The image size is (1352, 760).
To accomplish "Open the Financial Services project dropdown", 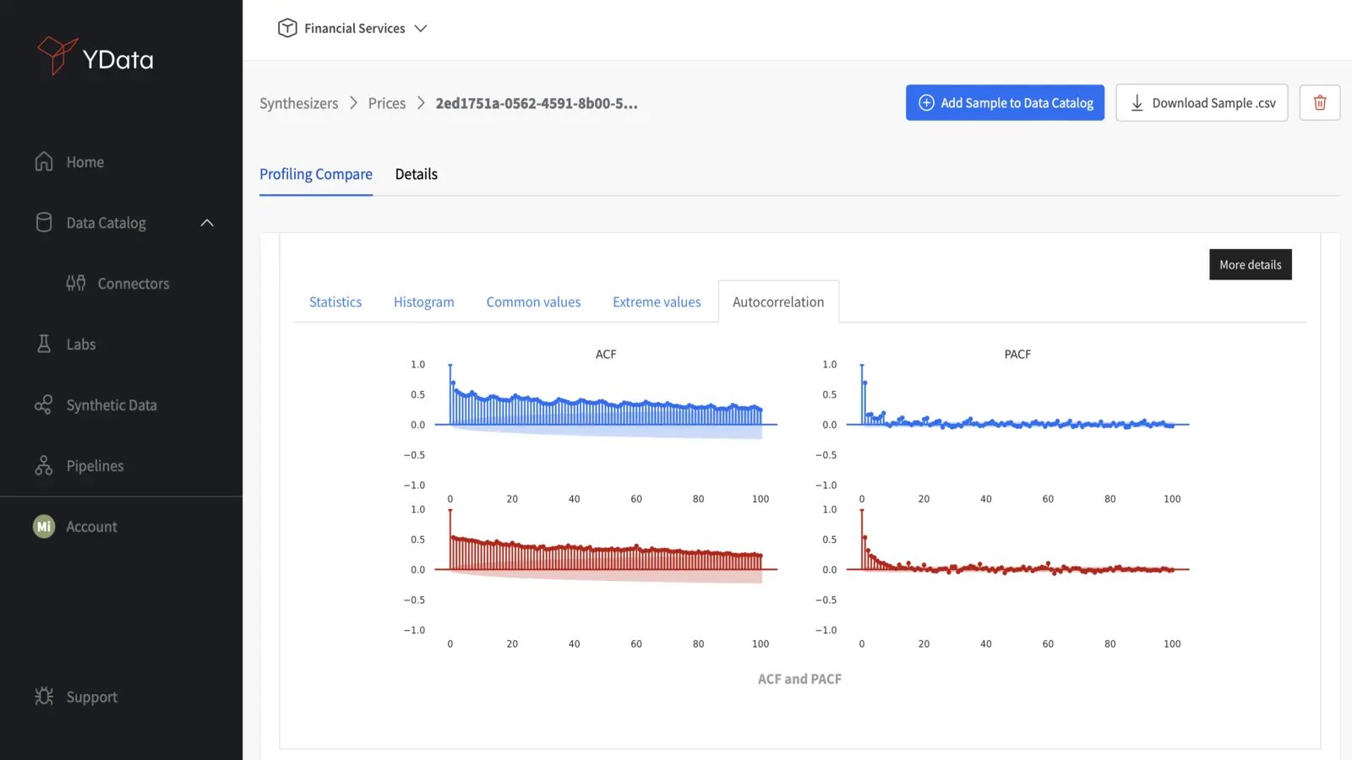I will 353,28.
